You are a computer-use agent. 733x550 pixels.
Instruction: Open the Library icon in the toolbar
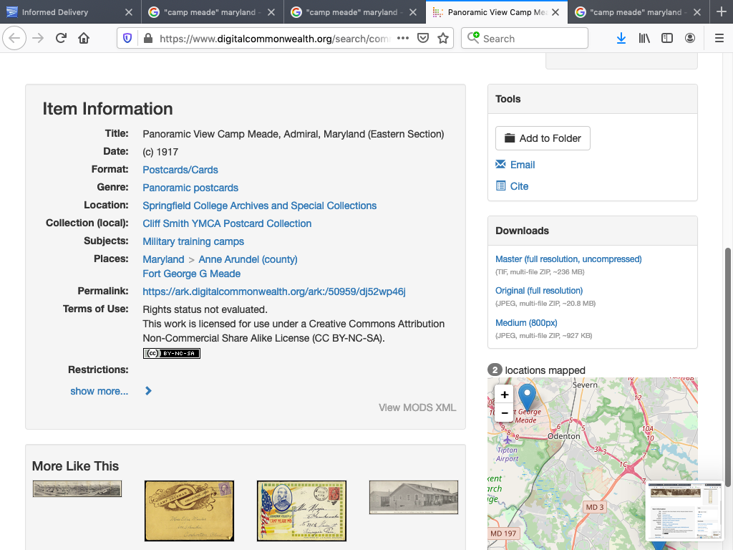click(x=644, y=39)
